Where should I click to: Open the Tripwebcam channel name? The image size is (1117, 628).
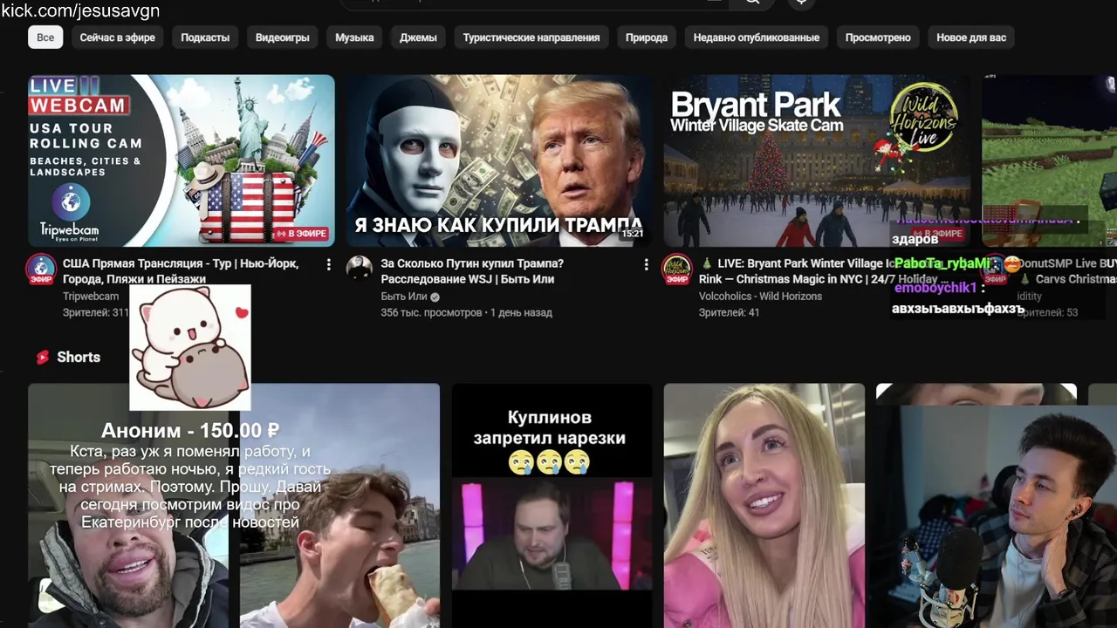coord(91,297)
